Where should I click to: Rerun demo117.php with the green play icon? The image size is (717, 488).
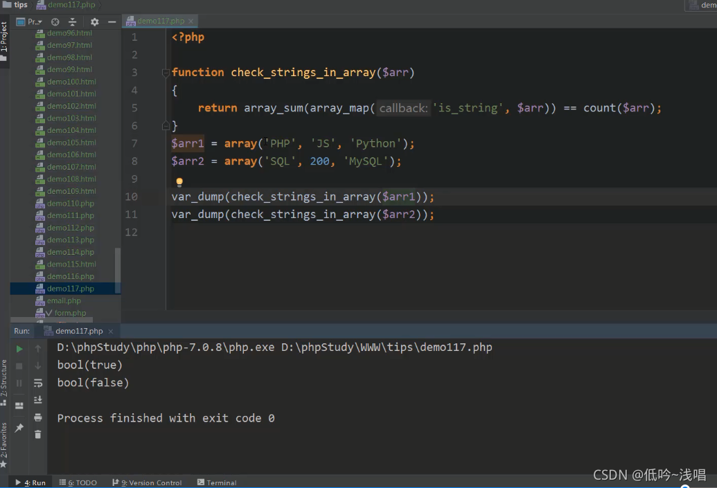click(x=19, y=349)
